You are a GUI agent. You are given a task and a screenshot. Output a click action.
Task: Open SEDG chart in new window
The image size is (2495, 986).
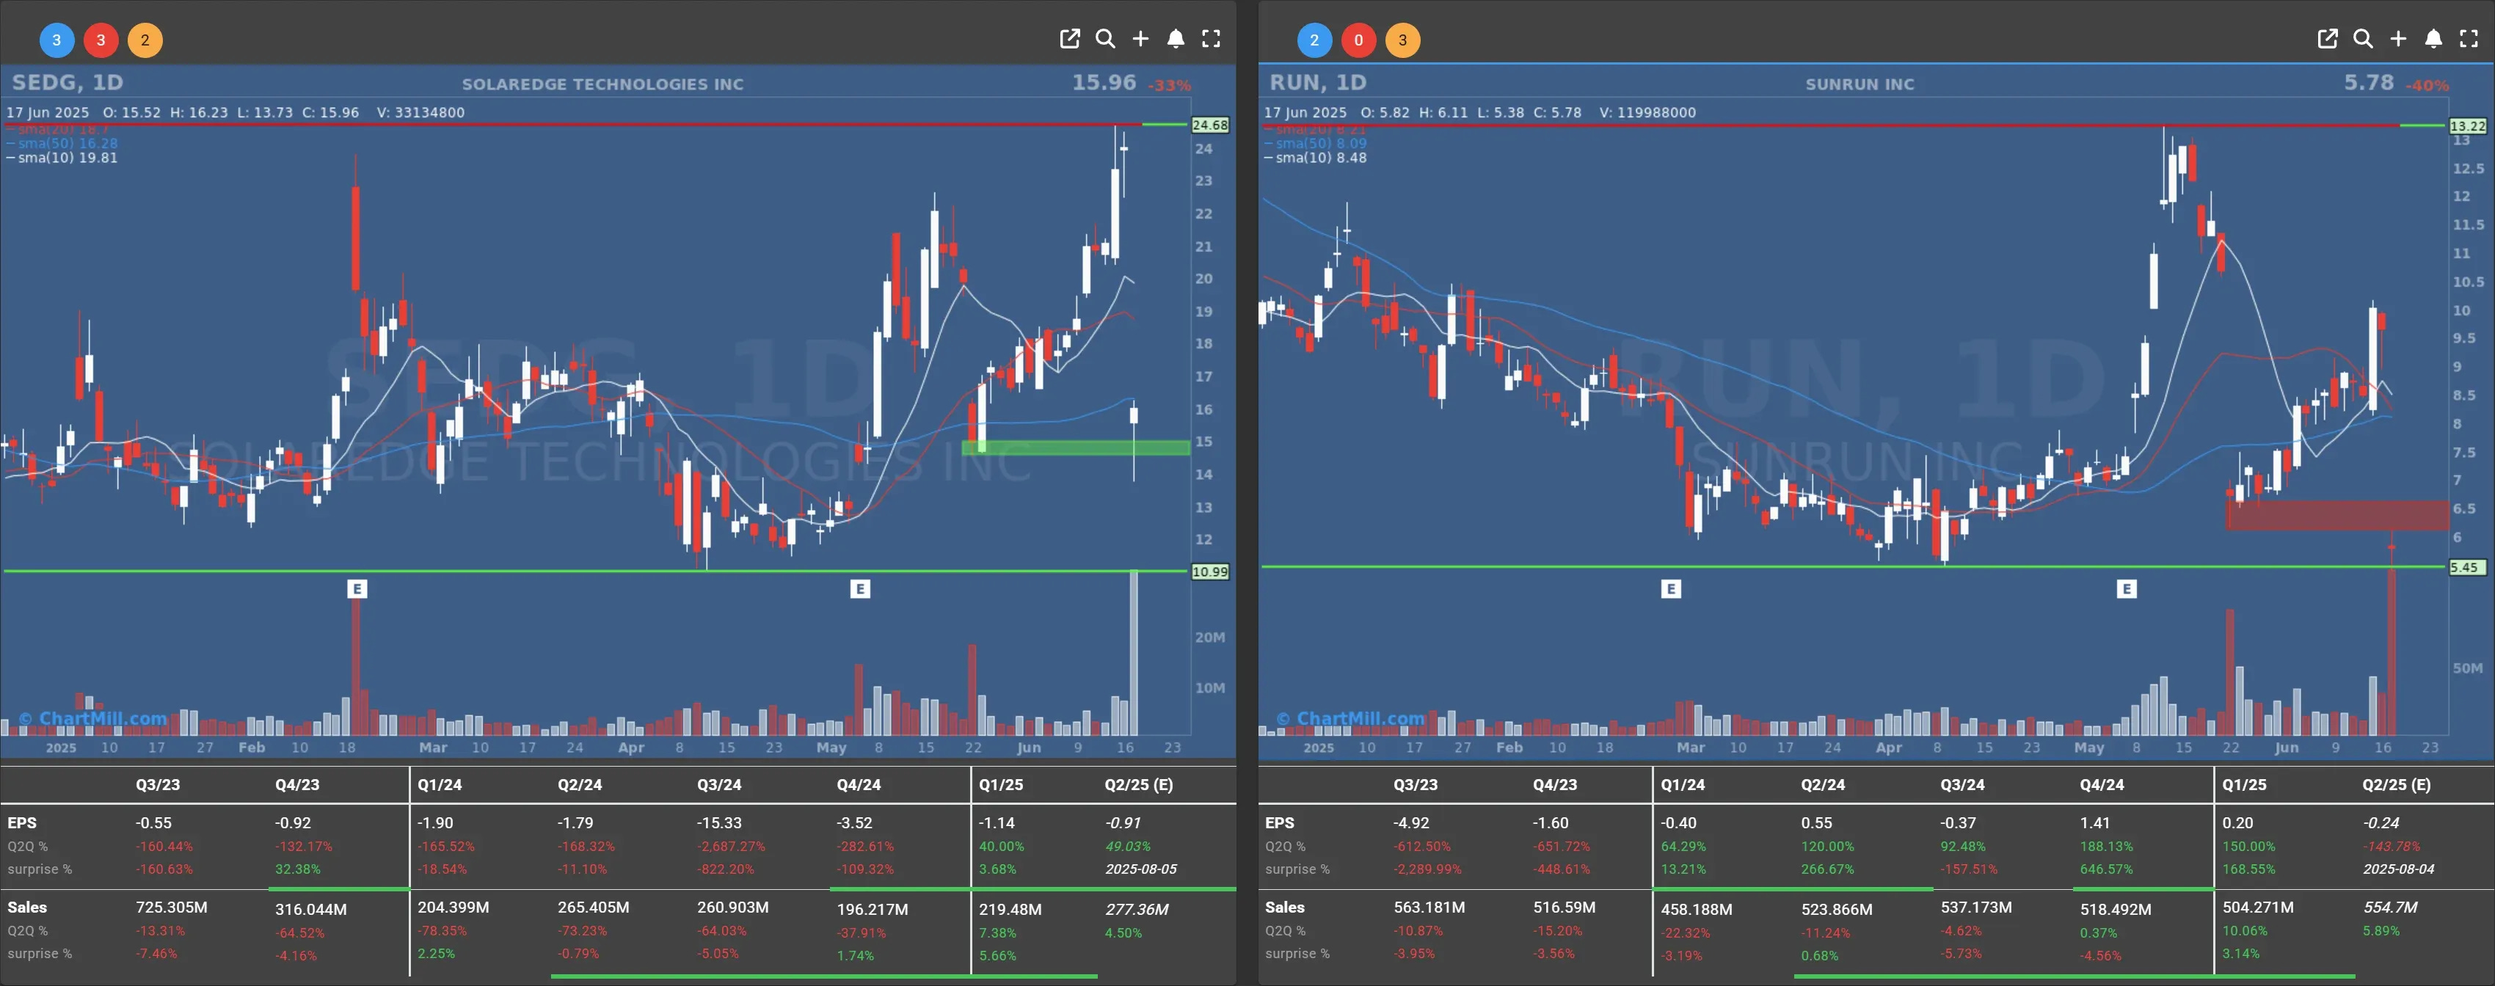coord(1069,39)
